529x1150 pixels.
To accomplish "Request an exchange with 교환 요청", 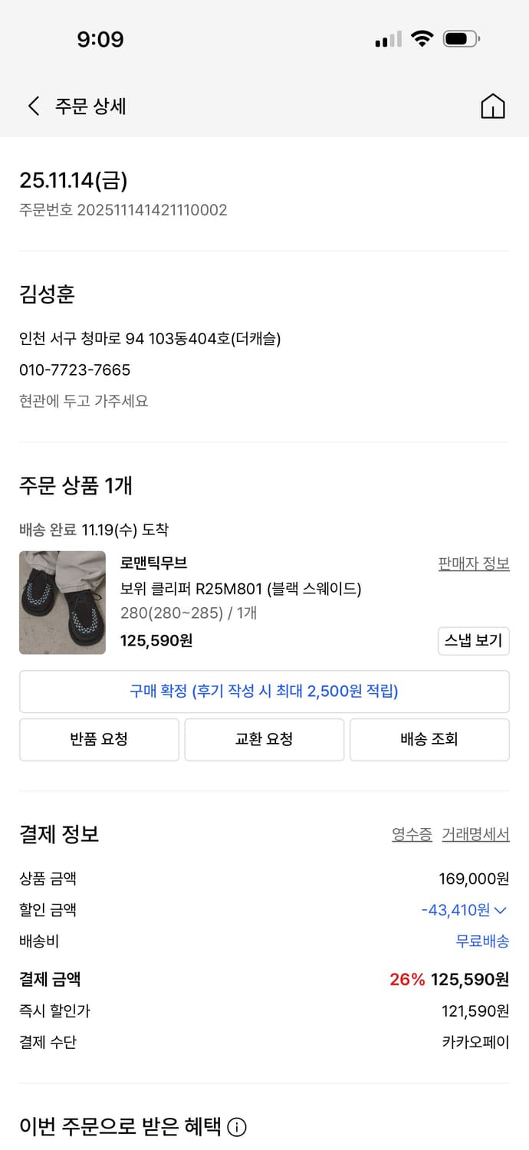I will pyautogui.click(x=264, y=739).
